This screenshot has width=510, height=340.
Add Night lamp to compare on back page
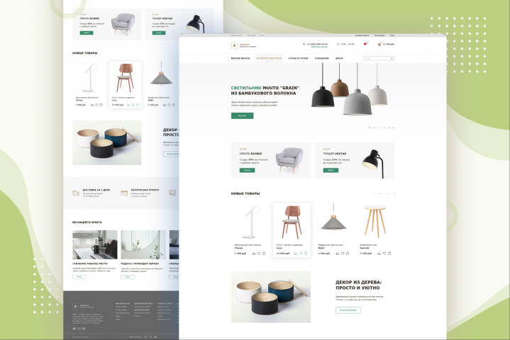(165, 105)
